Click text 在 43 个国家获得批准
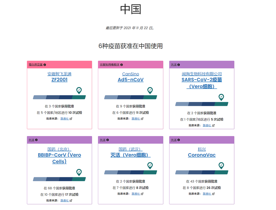This screenshot has height=210, width=276. click(x=202, y=181)
